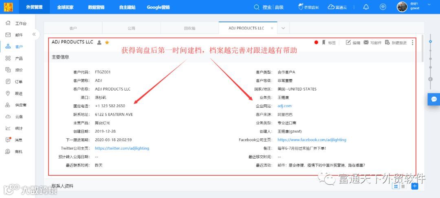This screenshot has height=198, width=440.
Task: Expand the tab list dropdown chevron
Action: point(283,28)
